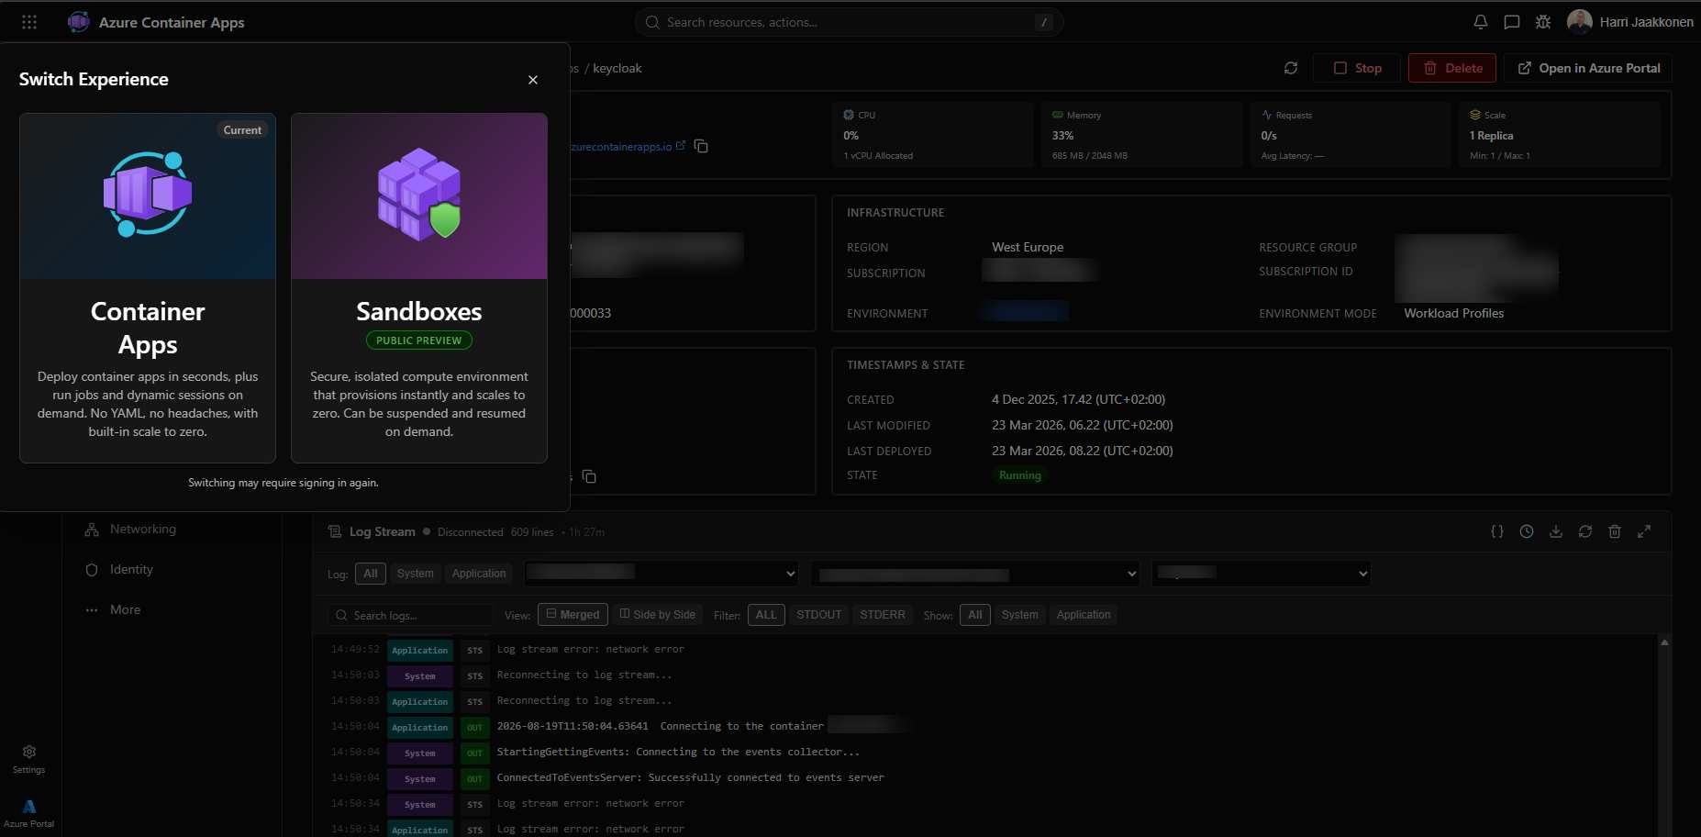
Task: Filter logs by STDOUT
Action: coord(818,615)
